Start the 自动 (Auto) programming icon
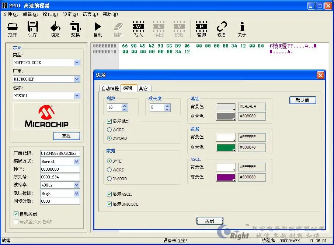Viewport: 334px width, 245px height. coord(98,29)
